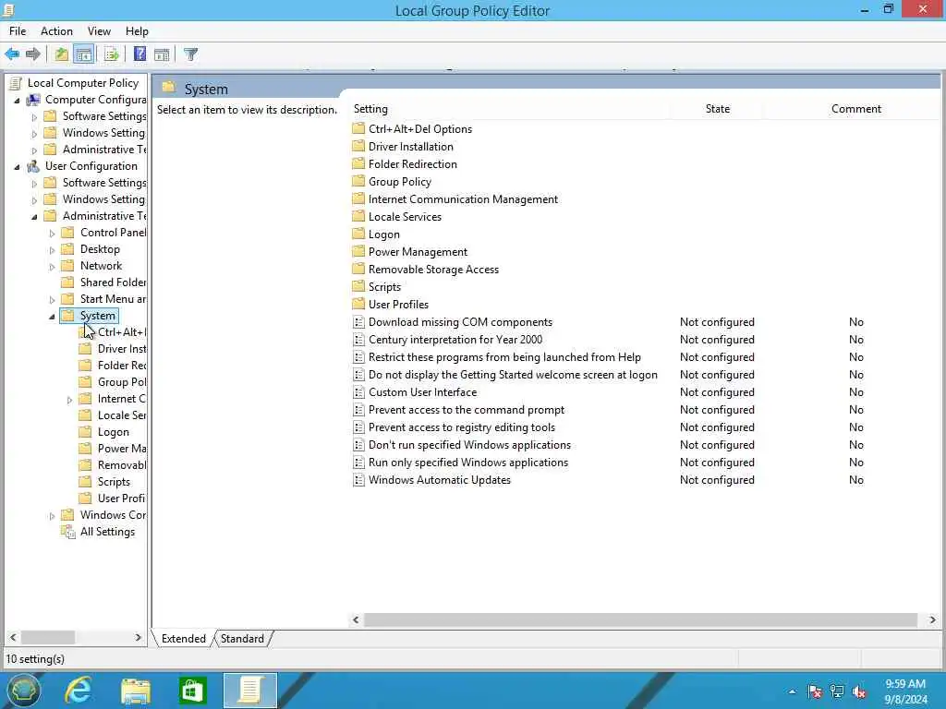Click left arrow of settings list scrollbar
Viewport: 946px width, 709px height.
pos(356,619)
